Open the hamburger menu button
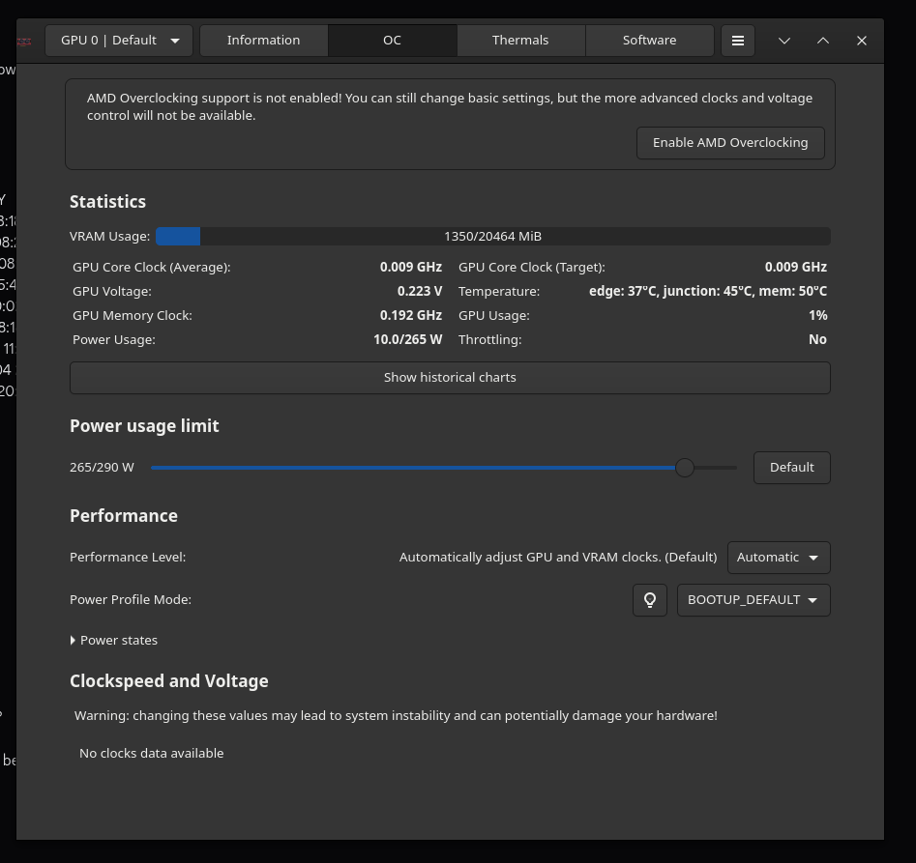916x863 pixels. 738,41
